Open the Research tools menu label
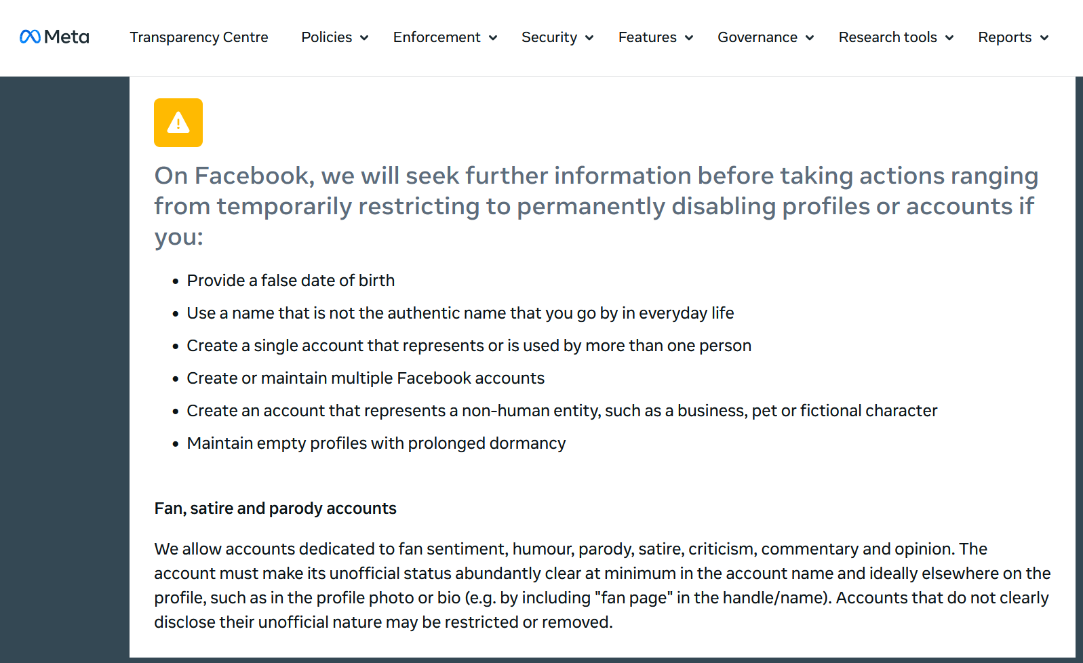This screenshot has height=663, width=1083. point(888,37)
